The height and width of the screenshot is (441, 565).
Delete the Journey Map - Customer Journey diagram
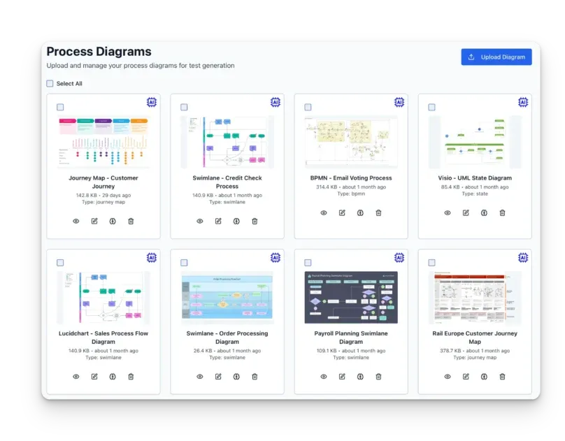131,221
